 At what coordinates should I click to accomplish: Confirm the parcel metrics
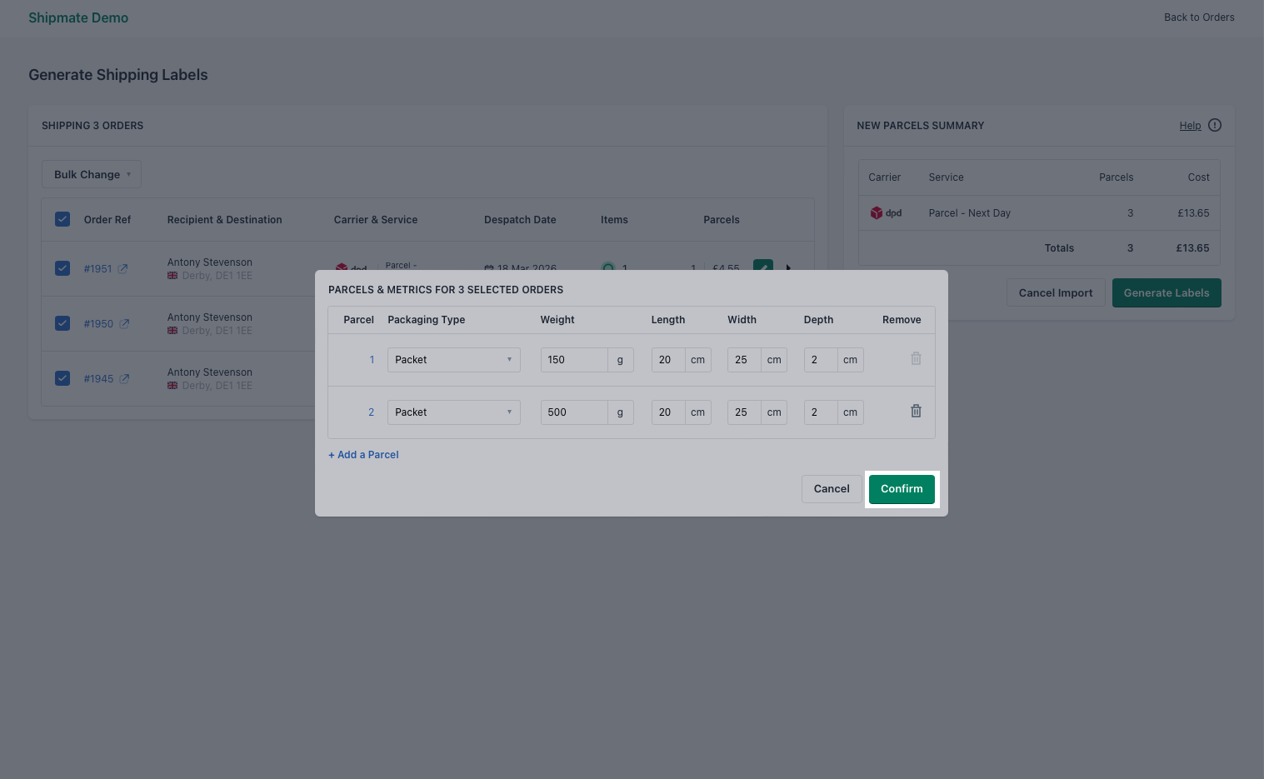pyautogui.click(x=902, y=489)
